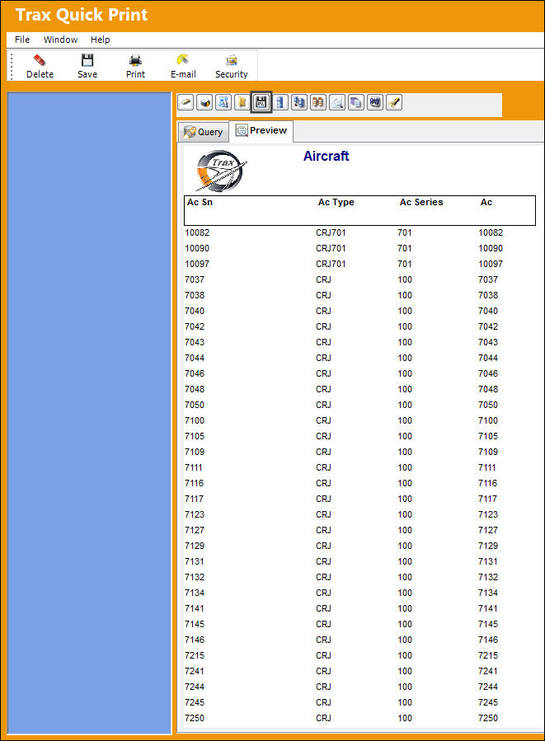Image resolution: width=545 pixels, height=741 pixels.
Task: Click series 701 in the 10090 row
Action: pos(405,248)
